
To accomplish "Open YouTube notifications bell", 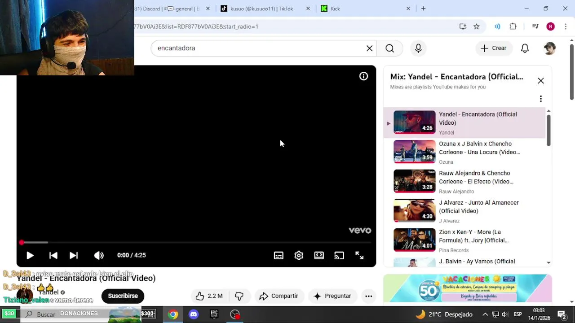I will click(525, 48).
